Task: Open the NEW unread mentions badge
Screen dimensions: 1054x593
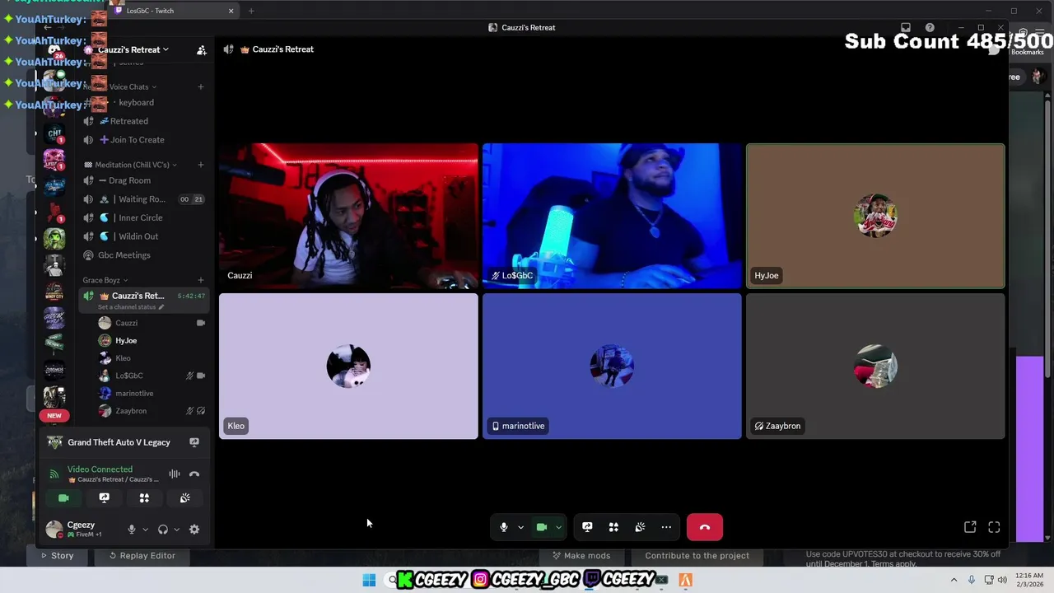Action: click(54, 416)
